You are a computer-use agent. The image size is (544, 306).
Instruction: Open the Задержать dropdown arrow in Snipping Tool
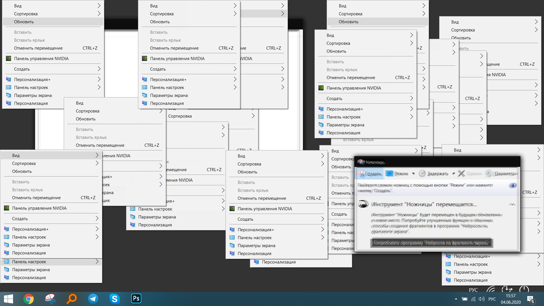pyautogui.click(x=453, y=173)
